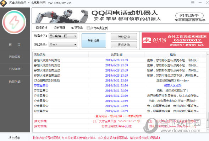Open 心悦猫咪 in the sidebar
Image resolution: width=209 pixels, height=141 pixels.
[15, 69]
